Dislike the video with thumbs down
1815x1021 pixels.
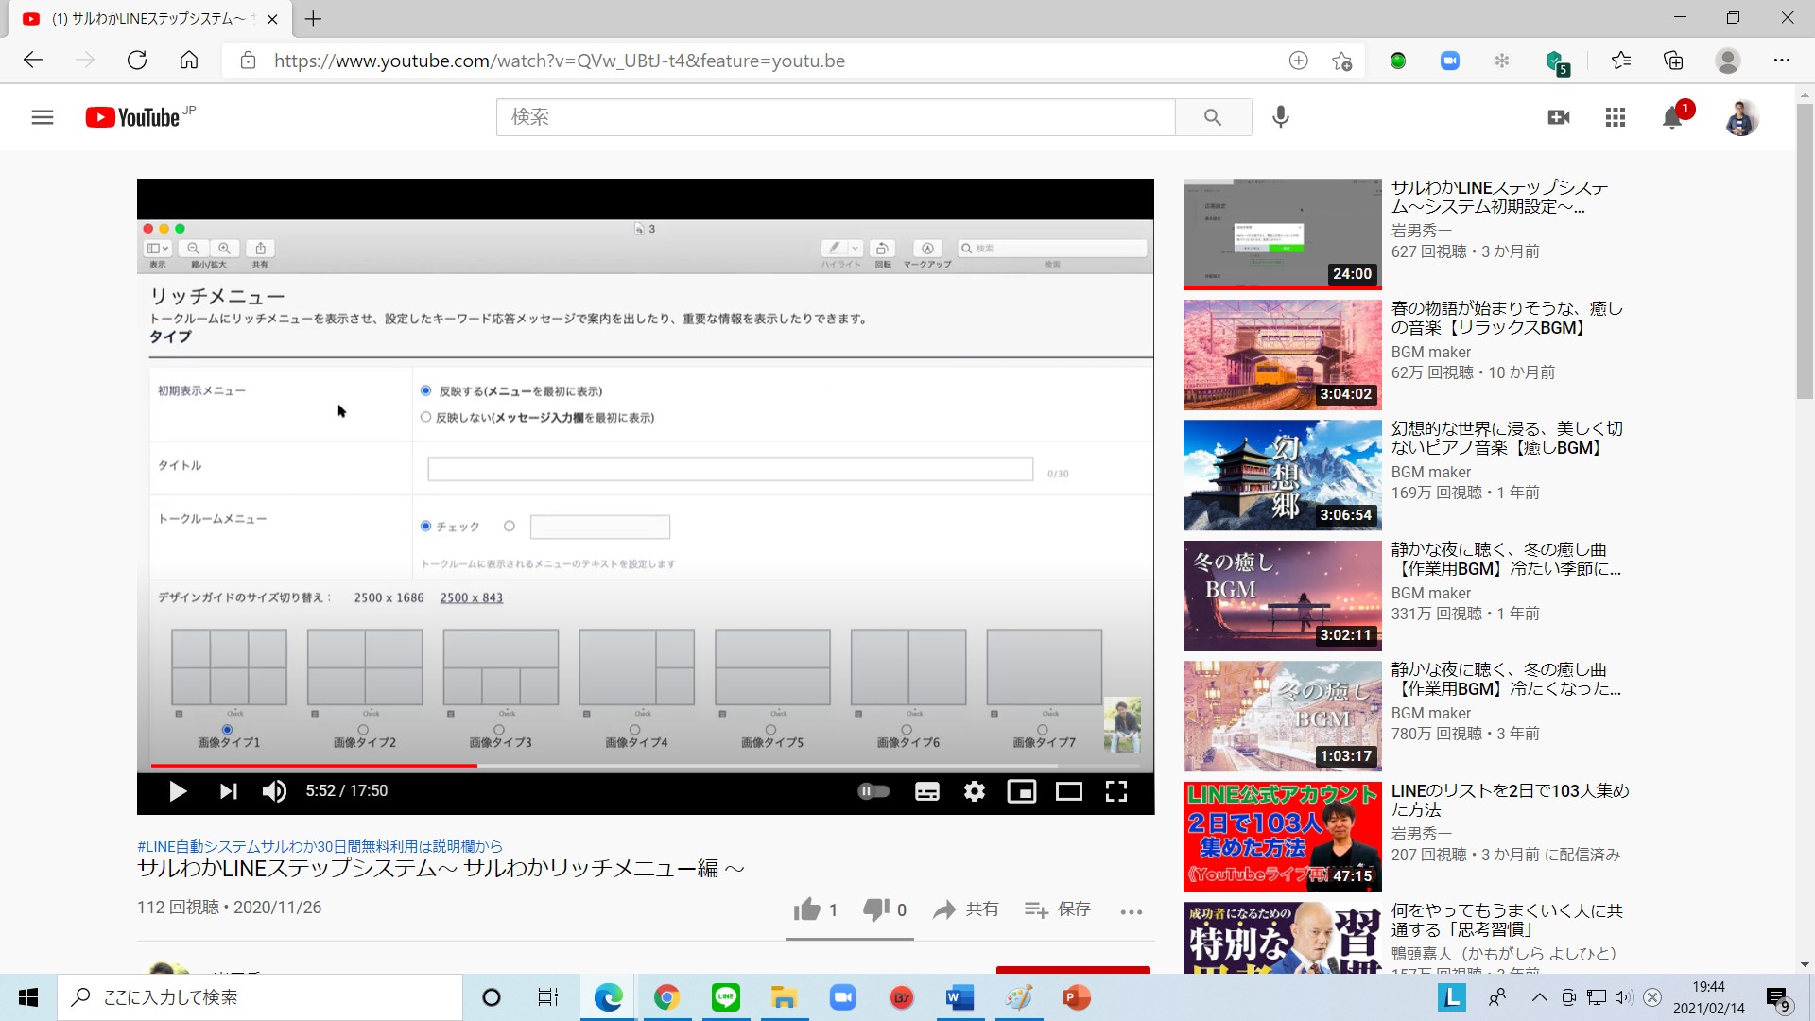pos(875,909)
